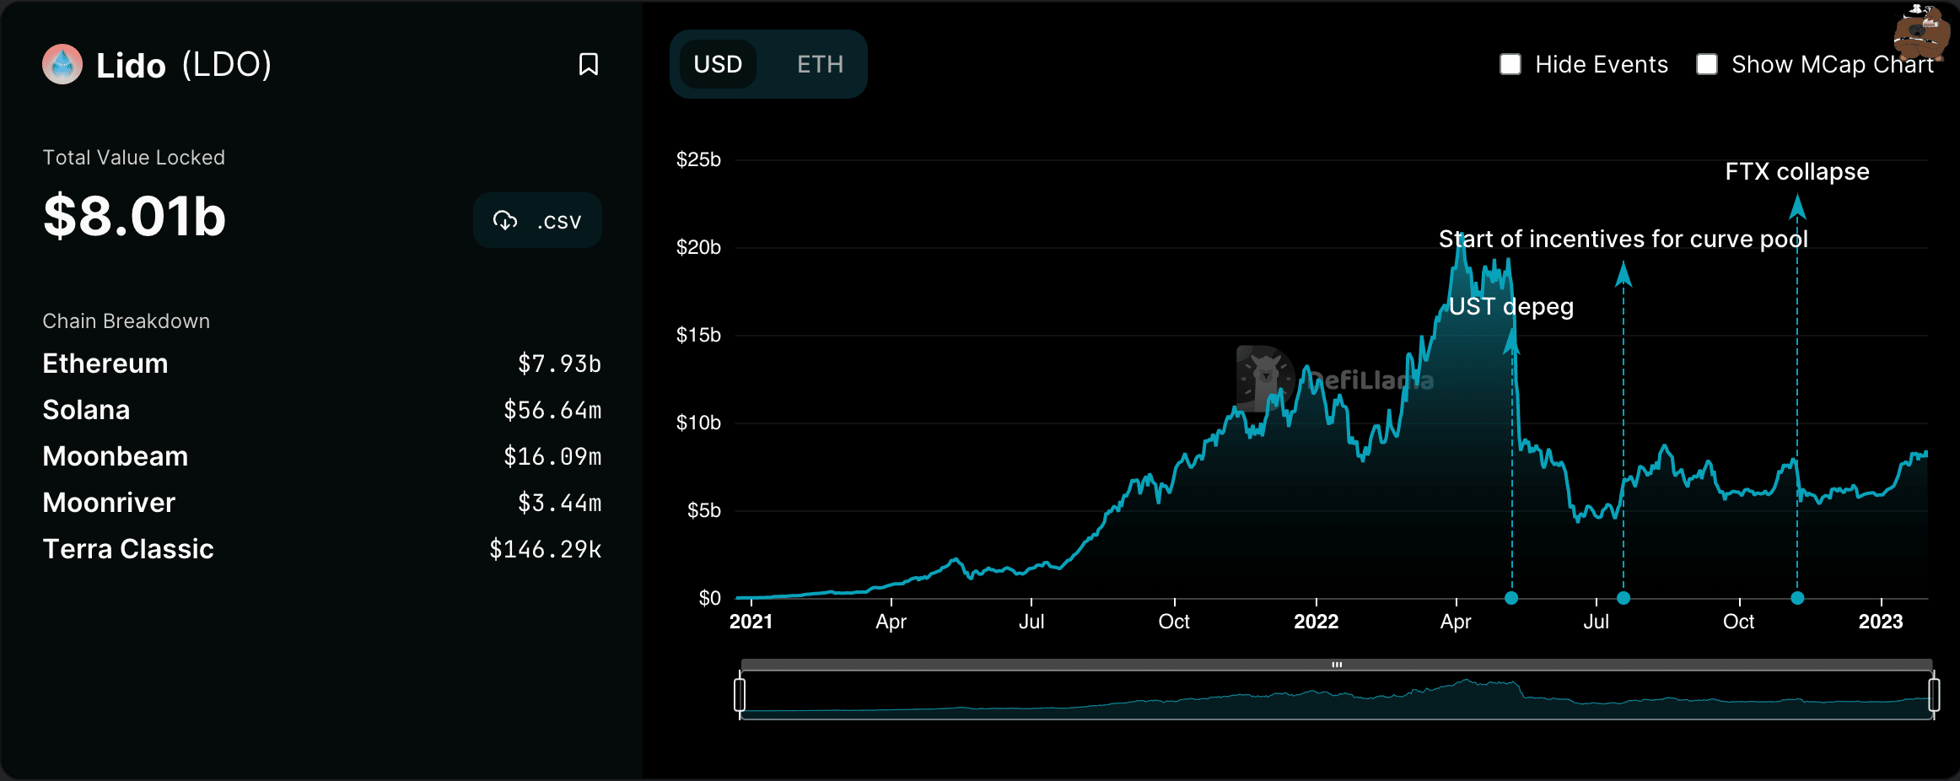Click the $3.44m Moonriver value
The width and height of the screenshot is (1960, 781).
point(559,503)
